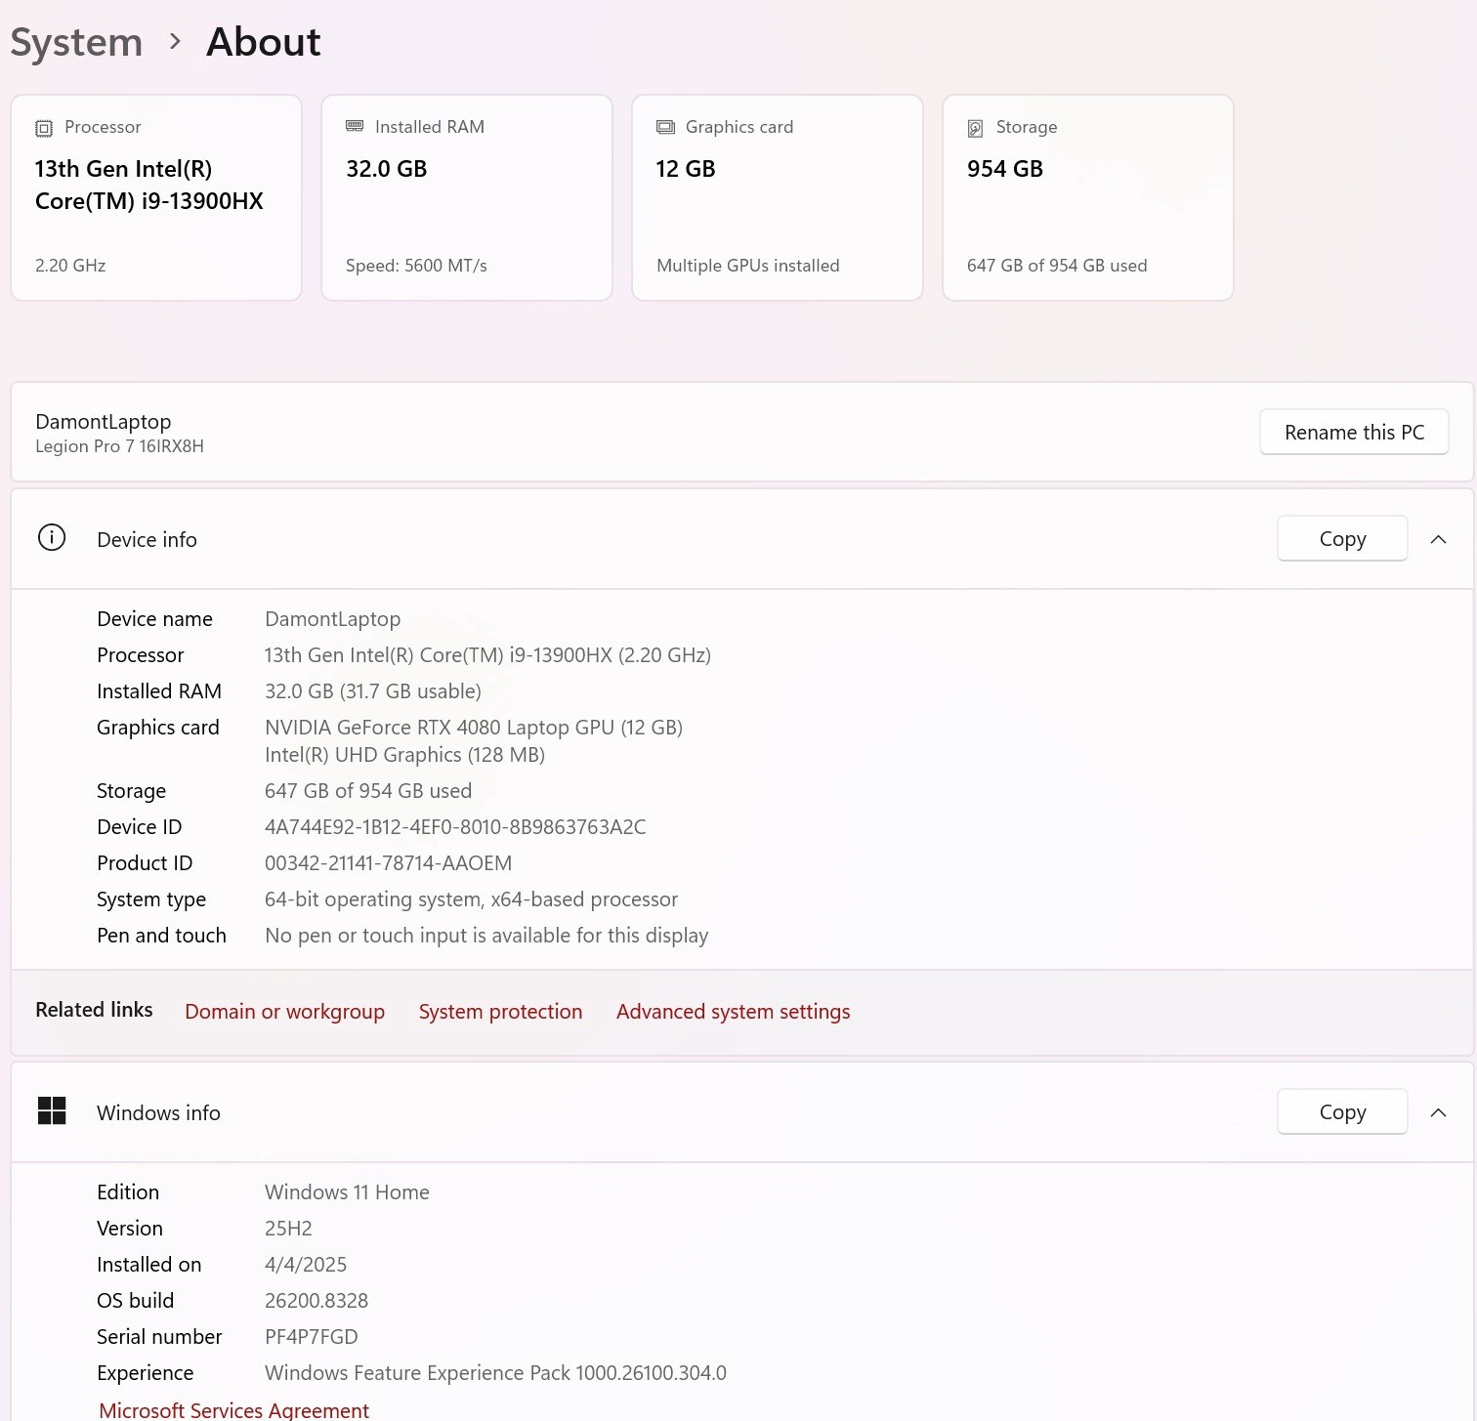Click the 2.20 GHz processor speed
Screen dimensions: 1477x1421
point(70,265)
